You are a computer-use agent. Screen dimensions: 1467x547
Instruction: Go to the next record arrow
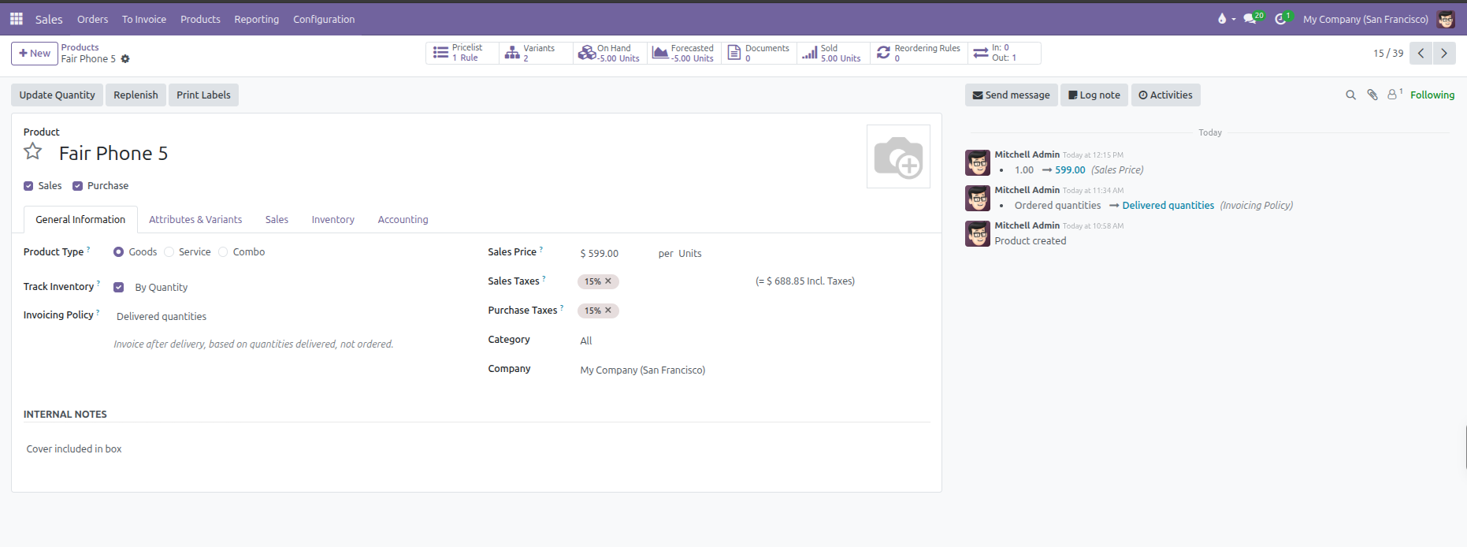(1444, 54)
